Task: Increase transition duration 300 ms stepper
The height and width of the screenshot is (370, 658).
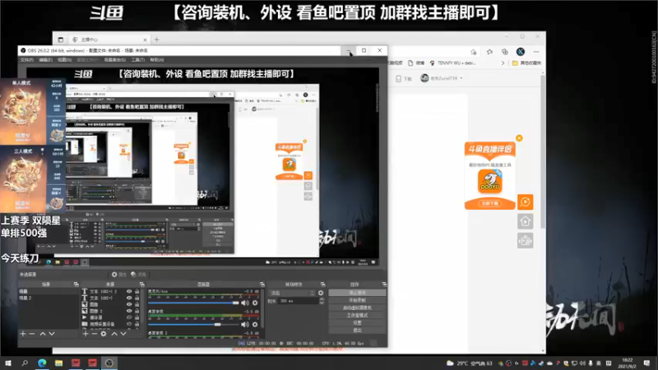Action: (322, 299)
